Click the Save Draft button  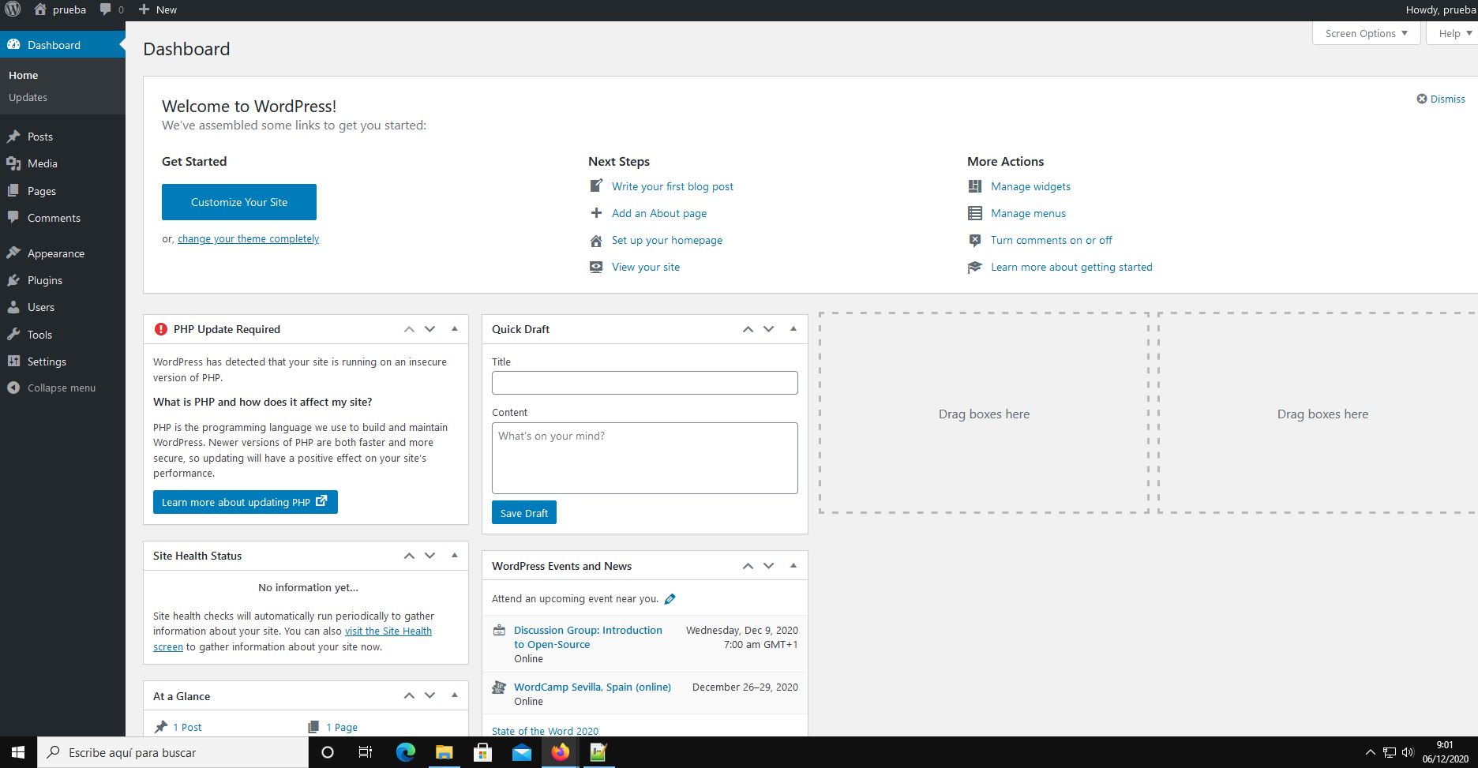[x=523, y=513]
